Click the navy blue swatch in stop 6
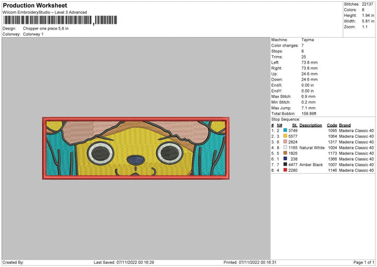The width and height of the screenshot is (377, 267). point(285,159)
